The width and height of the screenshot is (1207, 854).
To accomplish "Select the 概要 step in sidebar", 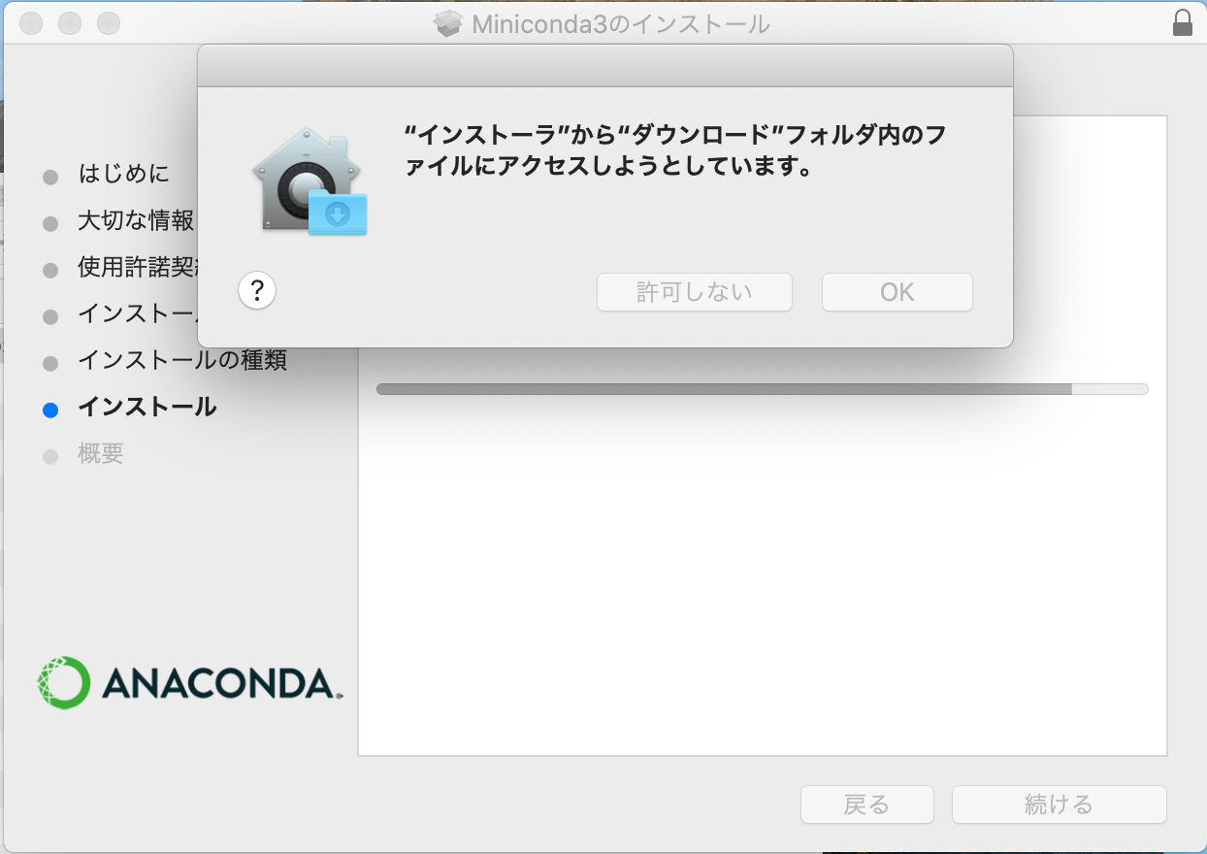I will pos(101,454).
